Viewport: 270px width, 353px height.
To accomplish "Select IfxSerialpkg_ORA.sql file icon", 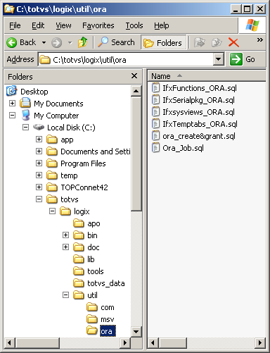I will coord(155,100).
